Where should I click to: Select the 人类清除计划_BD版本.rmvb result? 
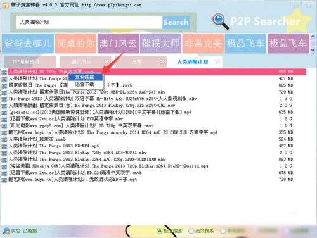37,139
